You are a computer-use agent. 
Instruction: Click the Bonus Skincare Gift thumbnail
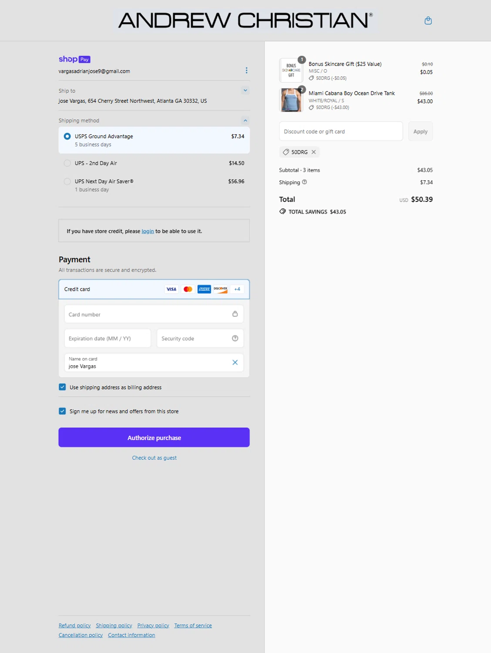[x=291, y=70]
